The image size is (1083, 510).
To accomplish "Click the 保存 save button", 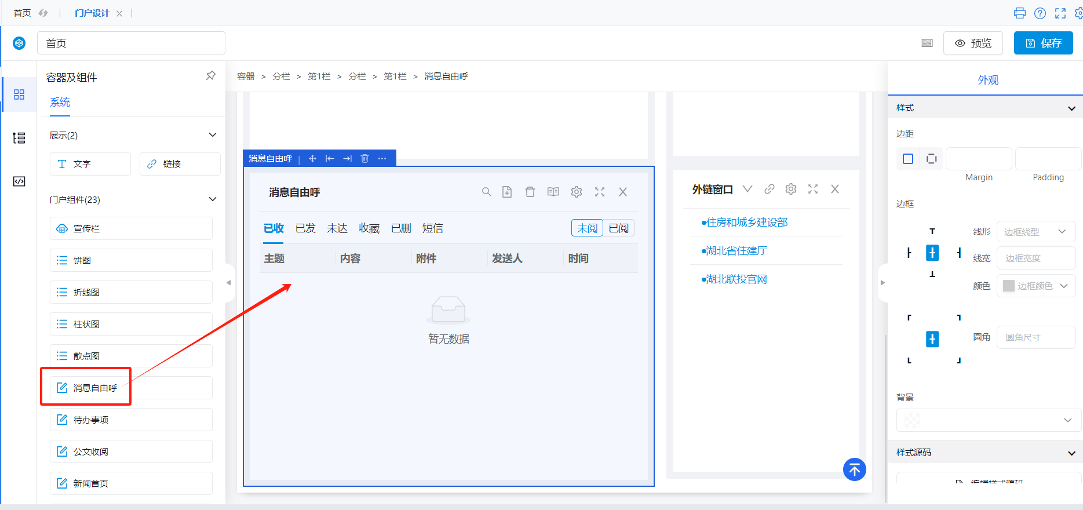I will (x=1043, y=43).
